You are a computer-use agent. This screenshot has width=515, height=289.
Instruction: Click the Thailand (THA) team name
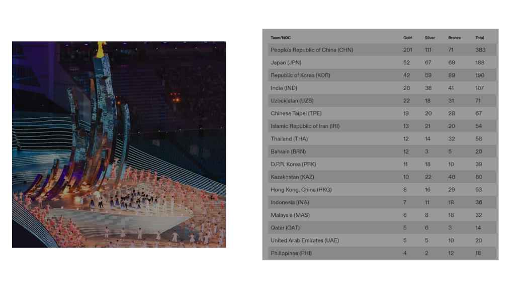[288, 139]
